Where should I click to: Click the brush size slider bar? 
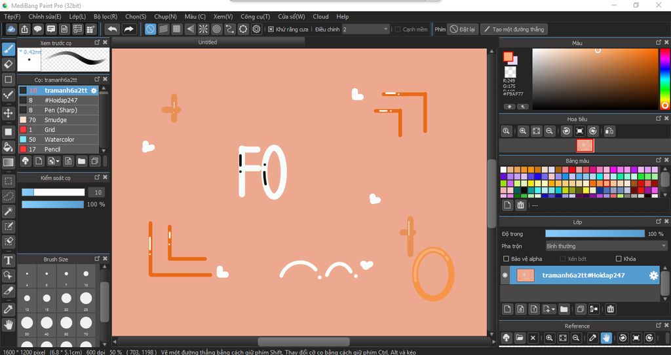tap(53, 192)
